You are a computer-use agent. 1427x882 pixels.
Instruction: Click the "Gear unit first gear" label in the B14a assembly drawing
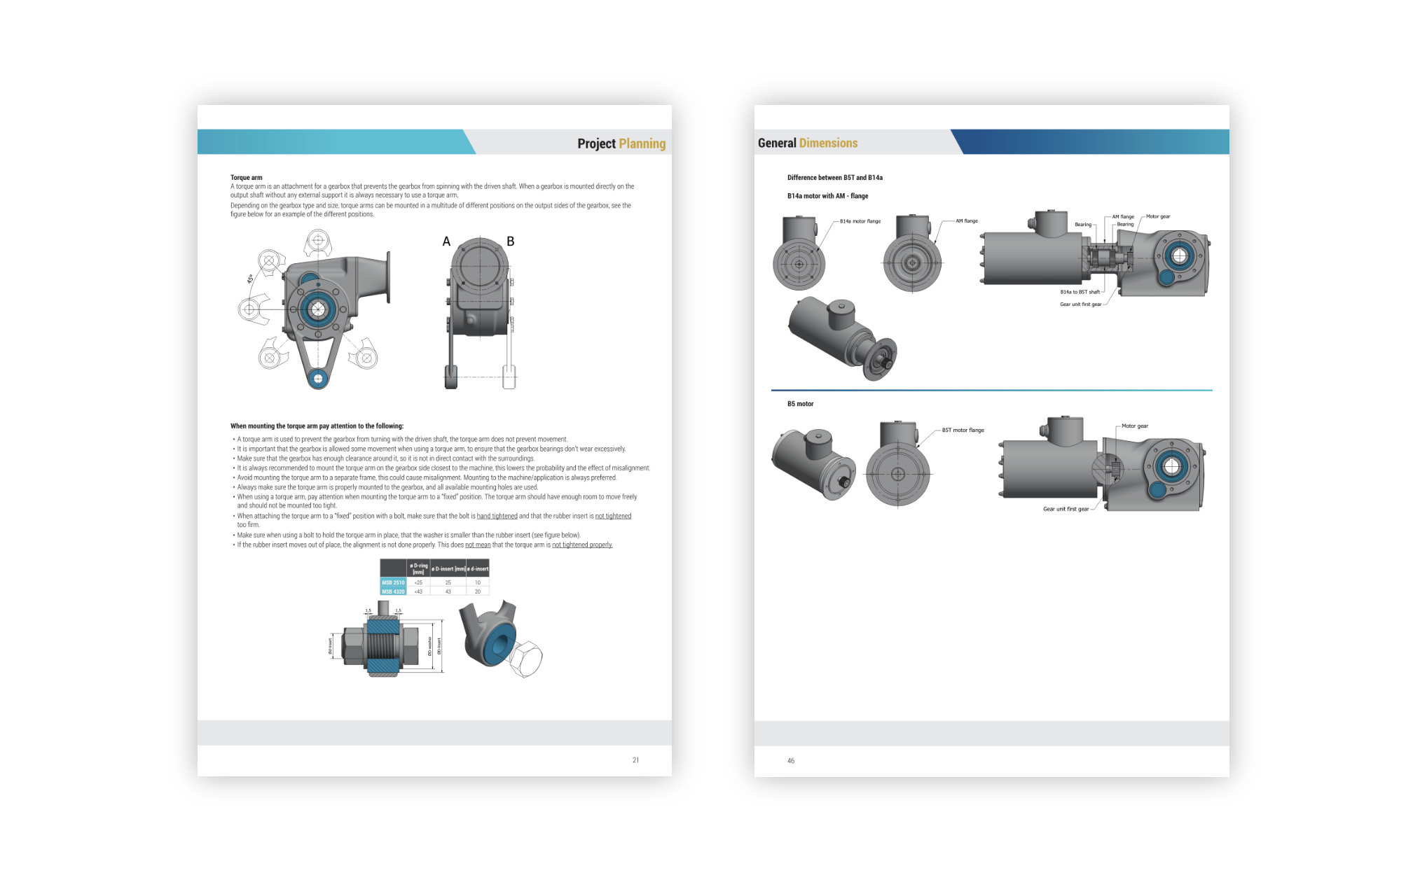coord(1081,304)
